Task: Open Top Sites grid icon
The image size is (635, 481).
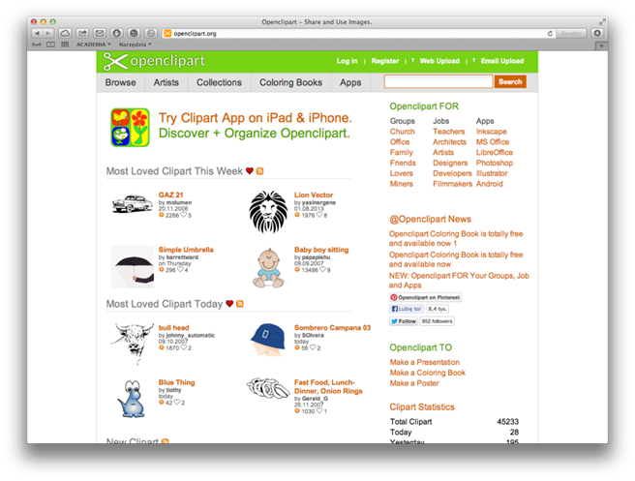Action: pos(65,45)
